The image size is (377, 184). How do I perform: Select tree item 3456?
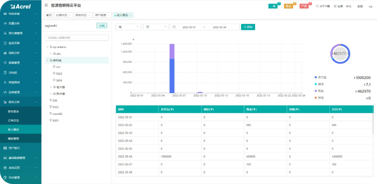(x=59, y=80)
